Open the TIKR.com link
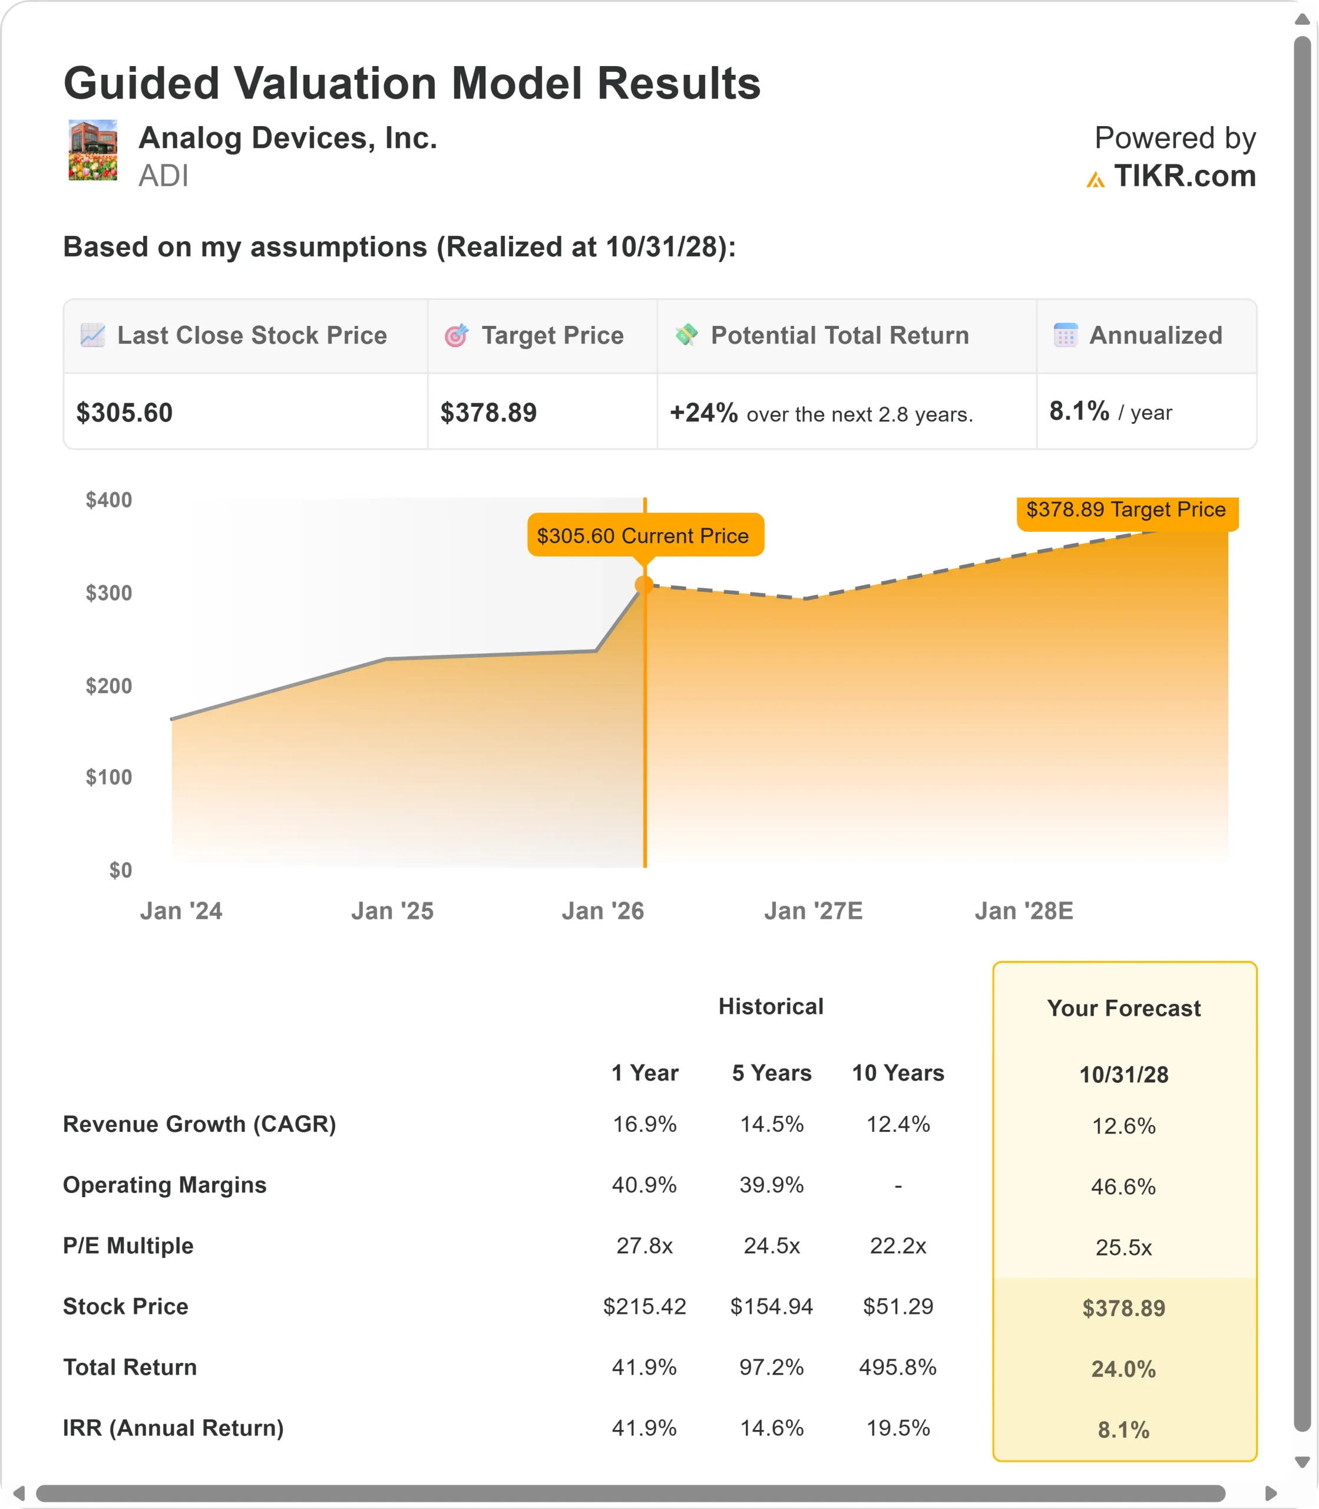 click(x=1184, y=176)
